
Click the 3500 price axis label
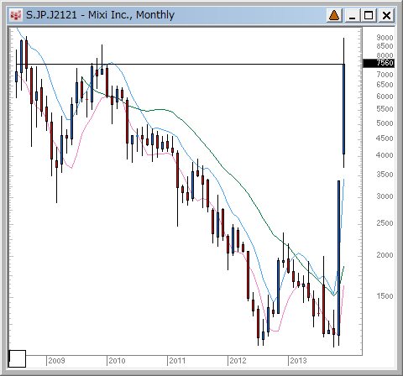coord(385,175)
